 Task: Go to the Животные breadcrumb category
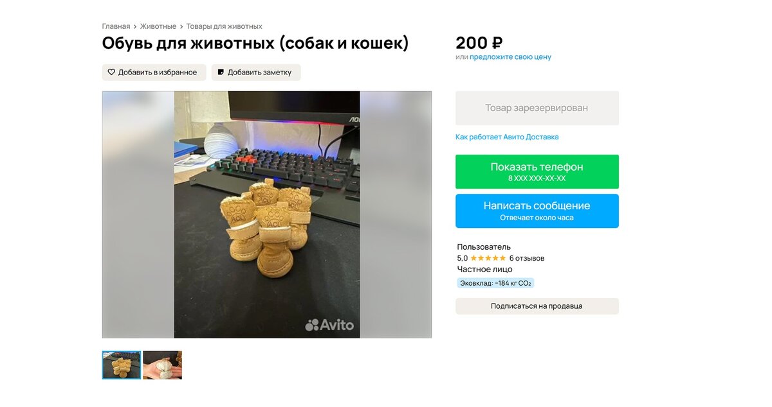pos(158,26)
